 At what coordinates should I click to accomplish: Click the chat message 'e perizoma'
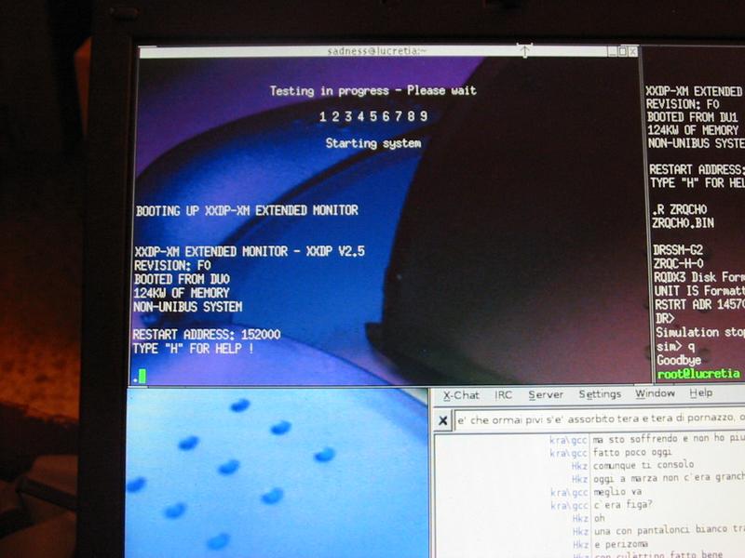point(621,544)
